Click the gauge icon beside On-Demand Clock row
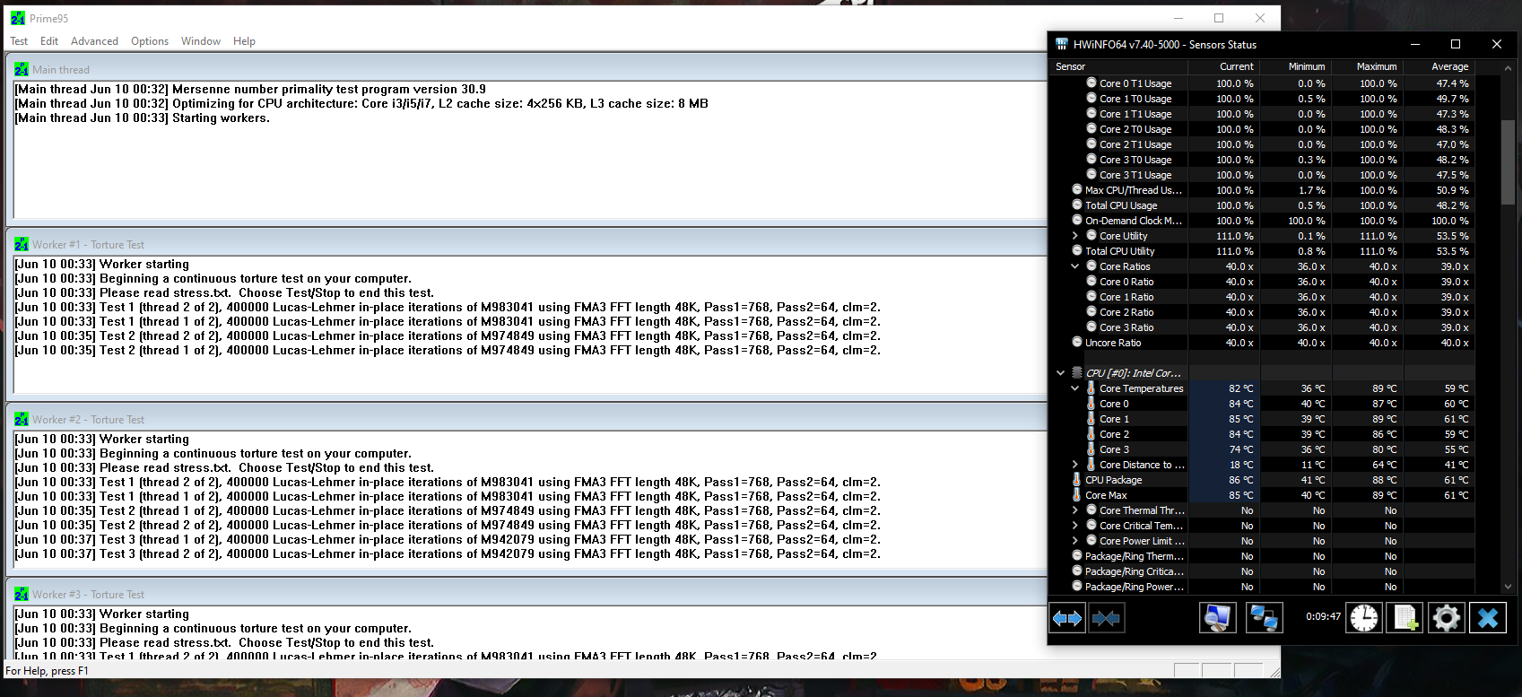The height and width of the screenshot is (697, 1522). pos(1077,220)
